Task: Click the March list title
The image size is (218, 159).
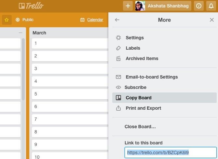Action: [39, 33]
